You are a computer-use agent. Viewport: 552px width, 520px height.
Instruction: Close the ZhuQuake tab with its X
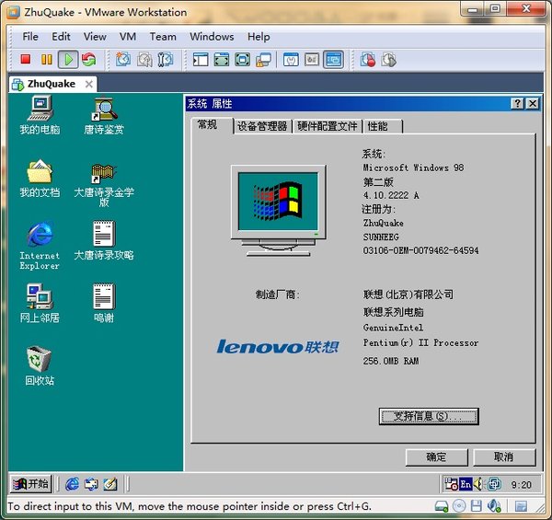[x=89, y=84]
